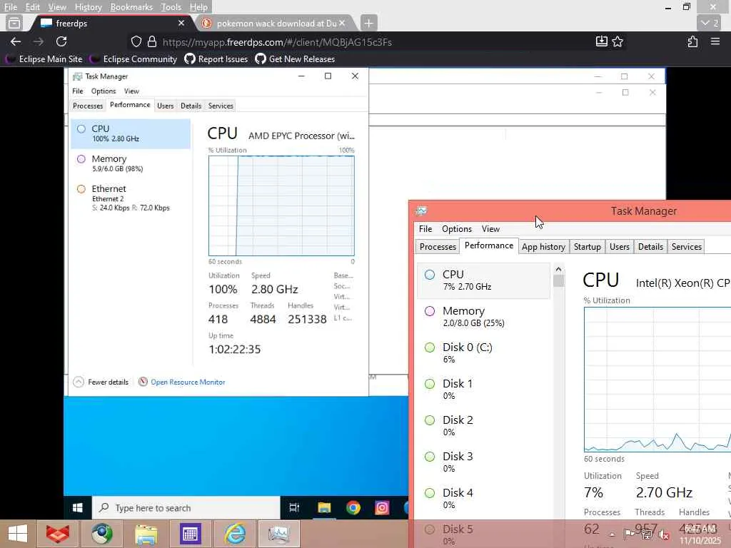Open remote Task View icon
The height and width of the screenshot is (548, 731).
(x=294, y=507)
